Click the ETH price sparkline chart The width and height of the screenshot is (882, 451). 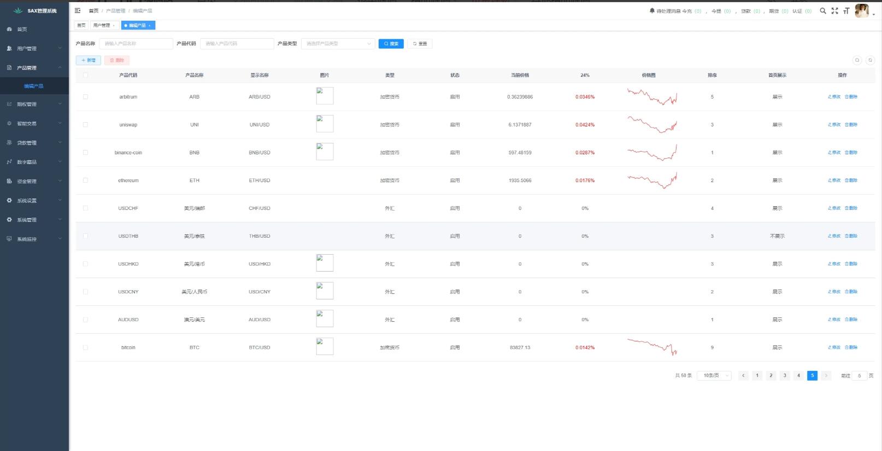(652, 180)
